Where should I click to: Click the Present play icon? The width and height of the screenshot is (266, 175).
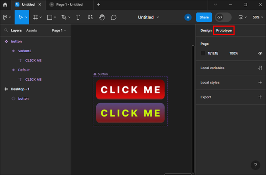pyautogui.click(x=241, y=17)
